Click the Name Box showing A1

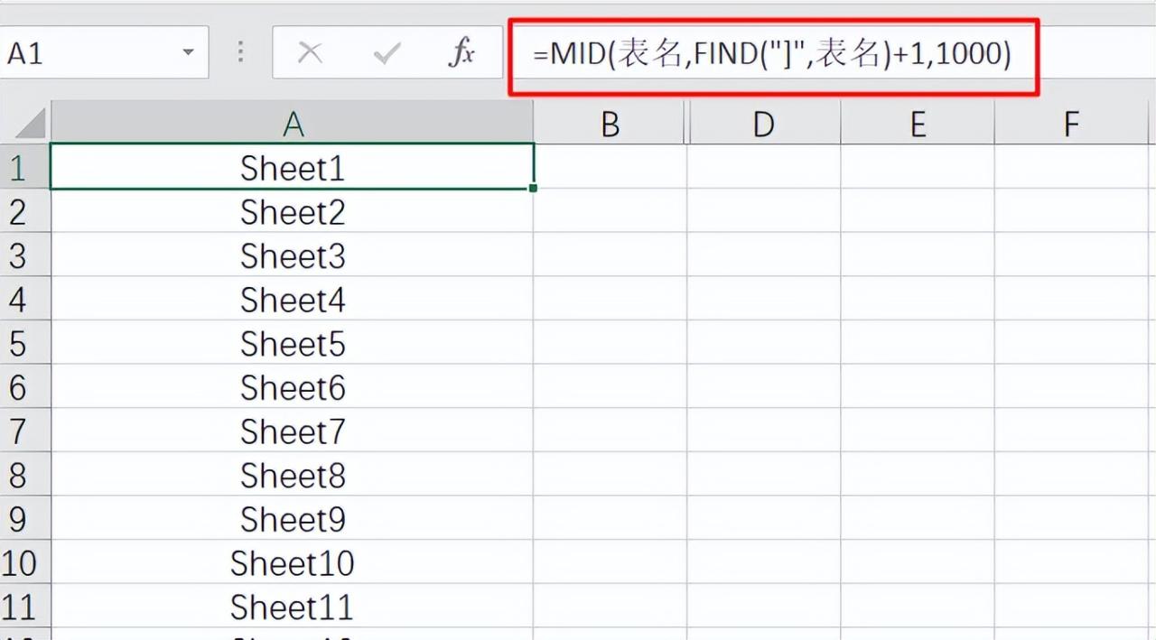point(104,52)
